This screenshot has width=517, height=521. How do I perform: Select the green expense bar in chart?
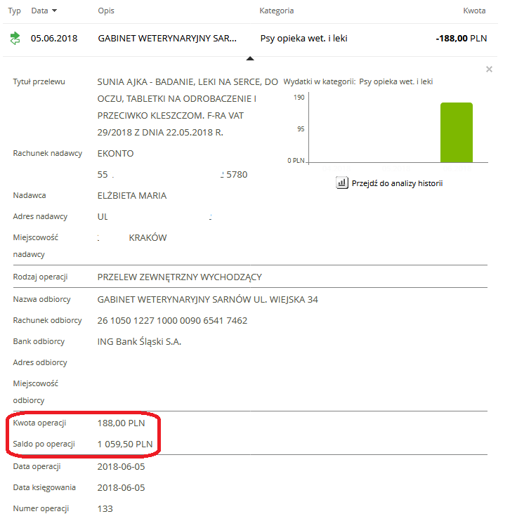pos(456,132)
